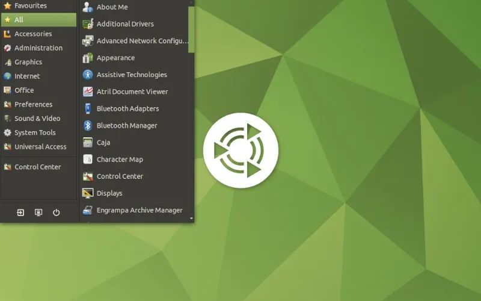Click Character Map text label
Viewport: 481px width, 301px height.
[x=120, y=160]
